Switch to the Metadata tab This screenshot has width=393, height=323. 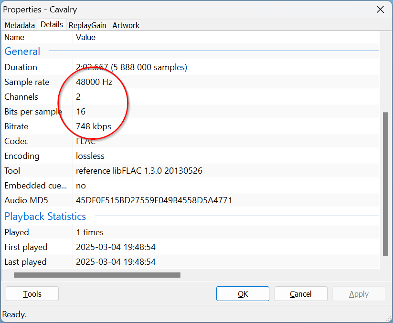20,25
